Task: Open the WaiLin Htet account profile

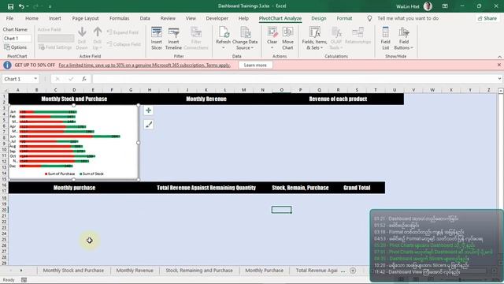Action: coord(414,6)
